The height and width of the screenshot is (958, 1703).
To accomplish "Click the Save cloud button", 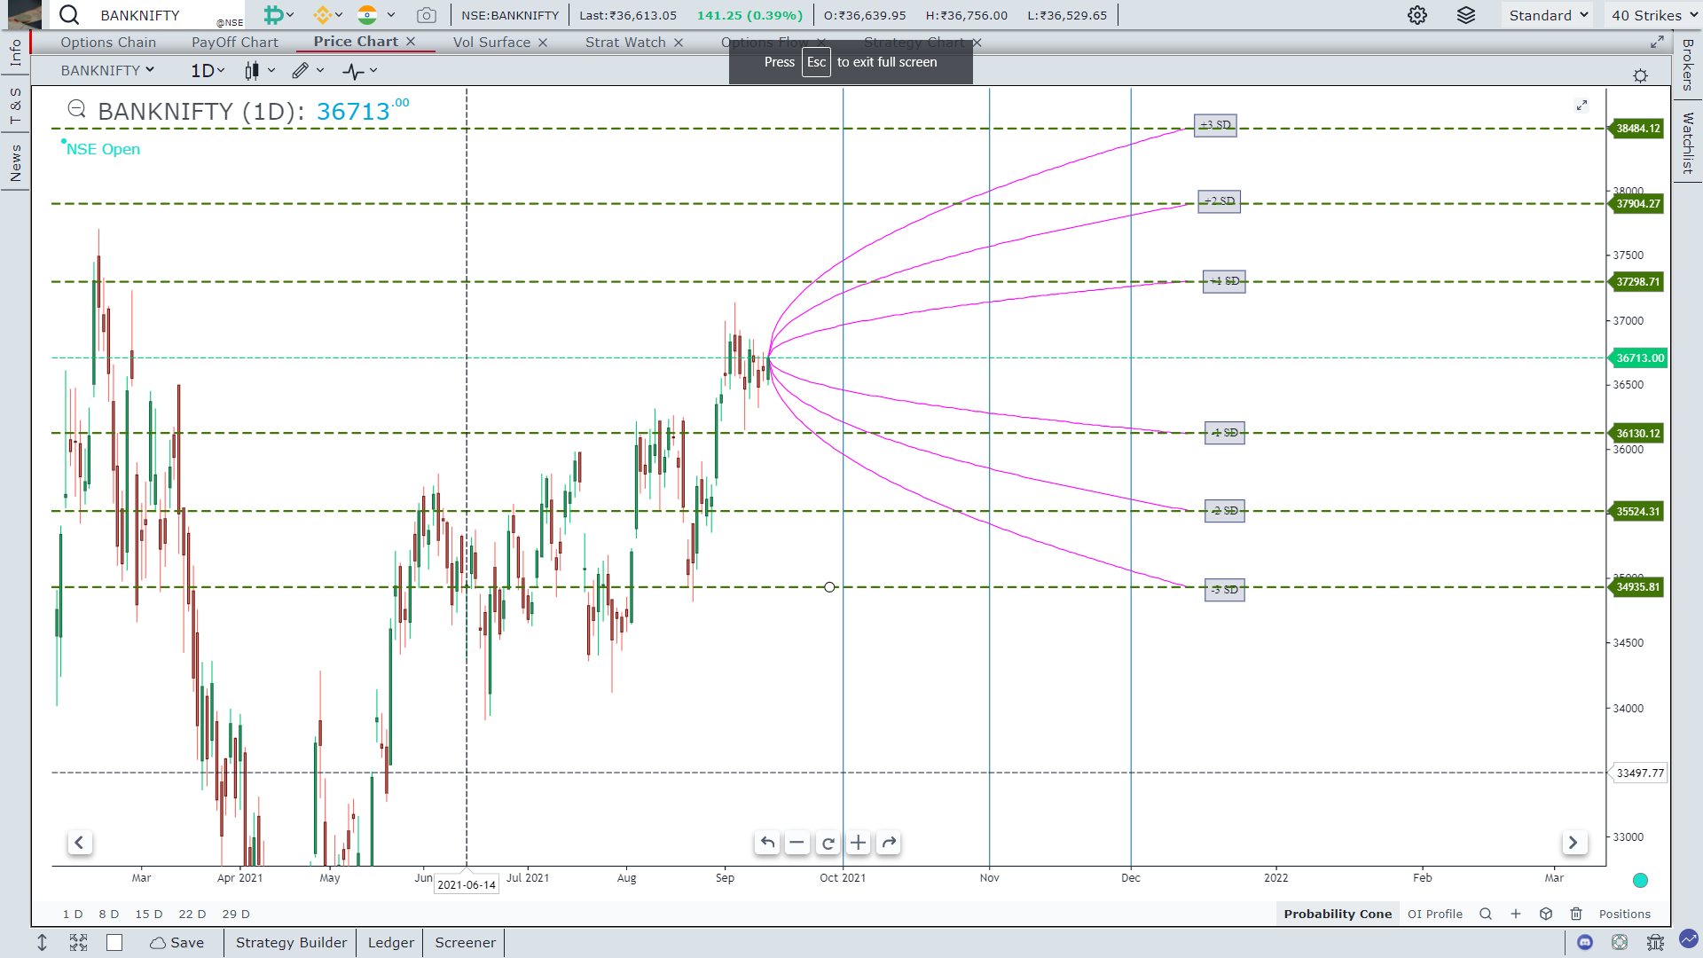I will click(177, 943).
